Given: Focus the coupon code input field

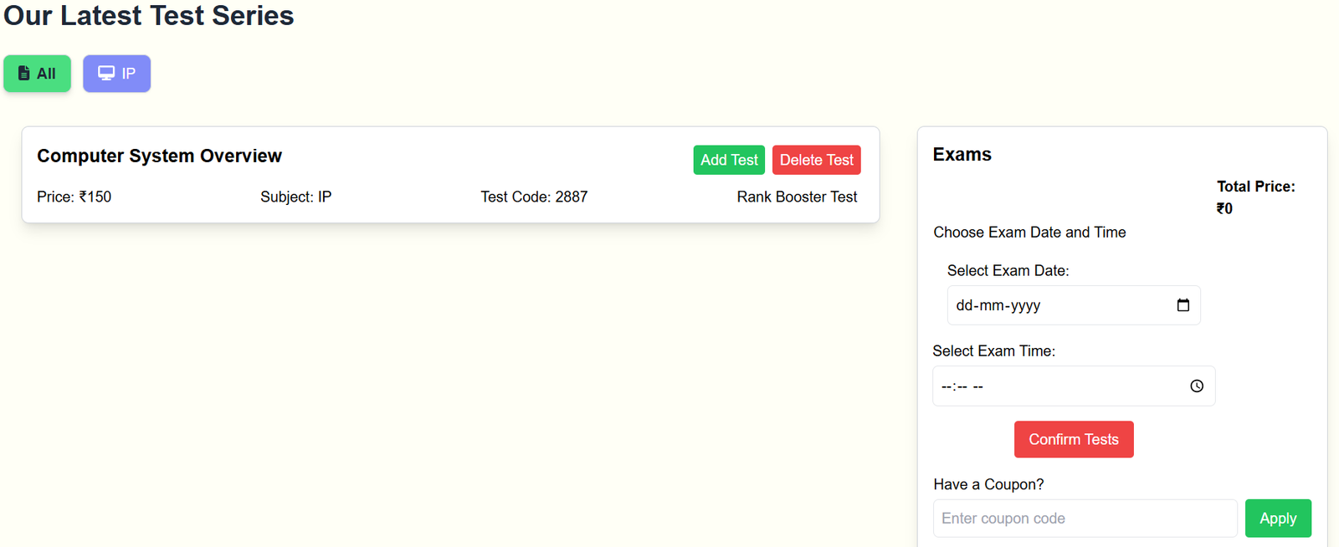Looking at the screenshot, I should 1085,519.
